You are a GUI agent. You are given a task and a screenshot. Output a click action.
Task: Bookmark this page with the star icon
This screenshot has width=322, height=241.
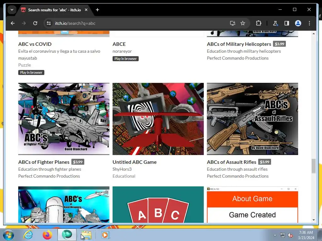(243, 23)
